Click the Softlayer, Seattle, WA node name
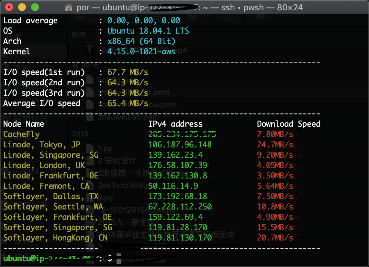Image resolution: width=369 pixels, height=267 pixels. 53,207
